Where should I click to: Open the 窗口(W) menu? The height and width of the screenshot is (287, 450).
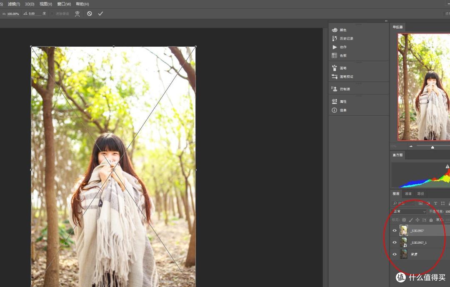click(x=64, y=4)
